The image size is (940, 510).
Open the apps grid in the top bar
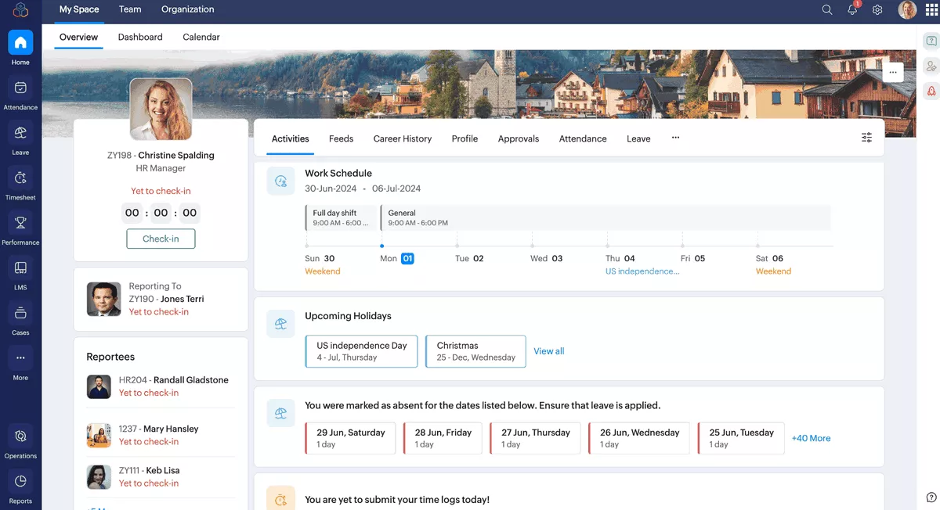(x=931, y=10)
